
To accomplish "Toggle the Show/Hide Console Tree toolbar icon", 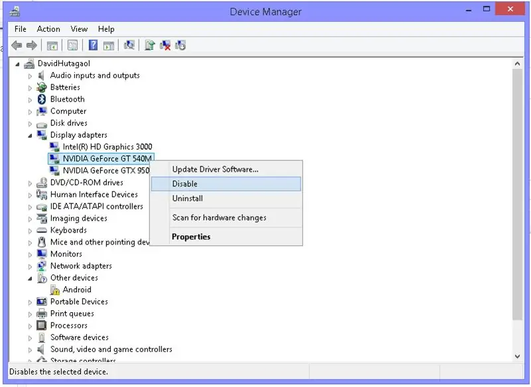I will pos(52,45).
